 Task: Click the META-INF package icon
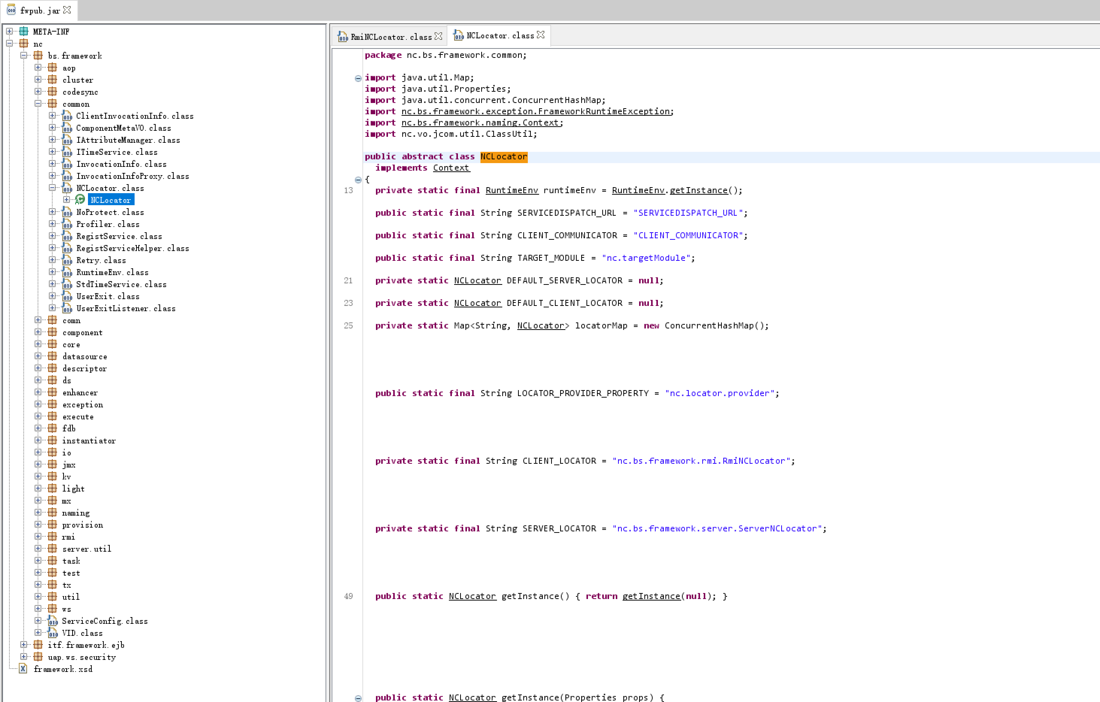[x=24, y=32]
